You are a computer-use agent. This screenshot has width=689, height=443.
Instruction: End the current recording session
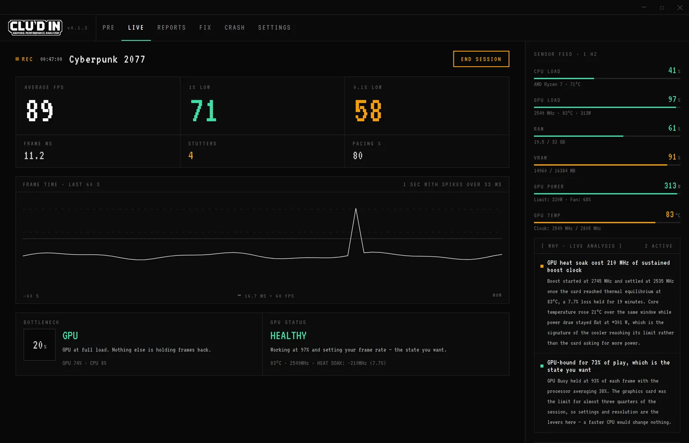tap(481, 59)
